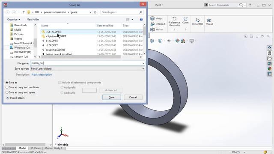Sort files by Date modified column
This screenshot has width=274, height=154.
105,26
